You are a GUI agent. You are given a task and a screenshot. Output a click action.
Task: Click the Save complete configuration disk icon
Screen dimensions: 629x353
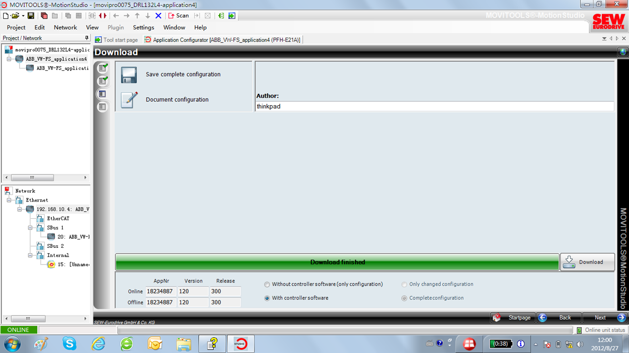[129, 75]
